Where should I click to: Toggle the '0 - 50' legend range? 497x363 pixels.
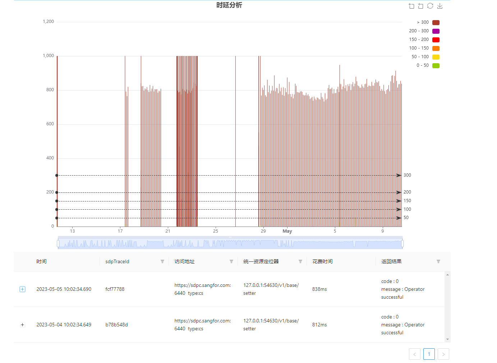436,66
